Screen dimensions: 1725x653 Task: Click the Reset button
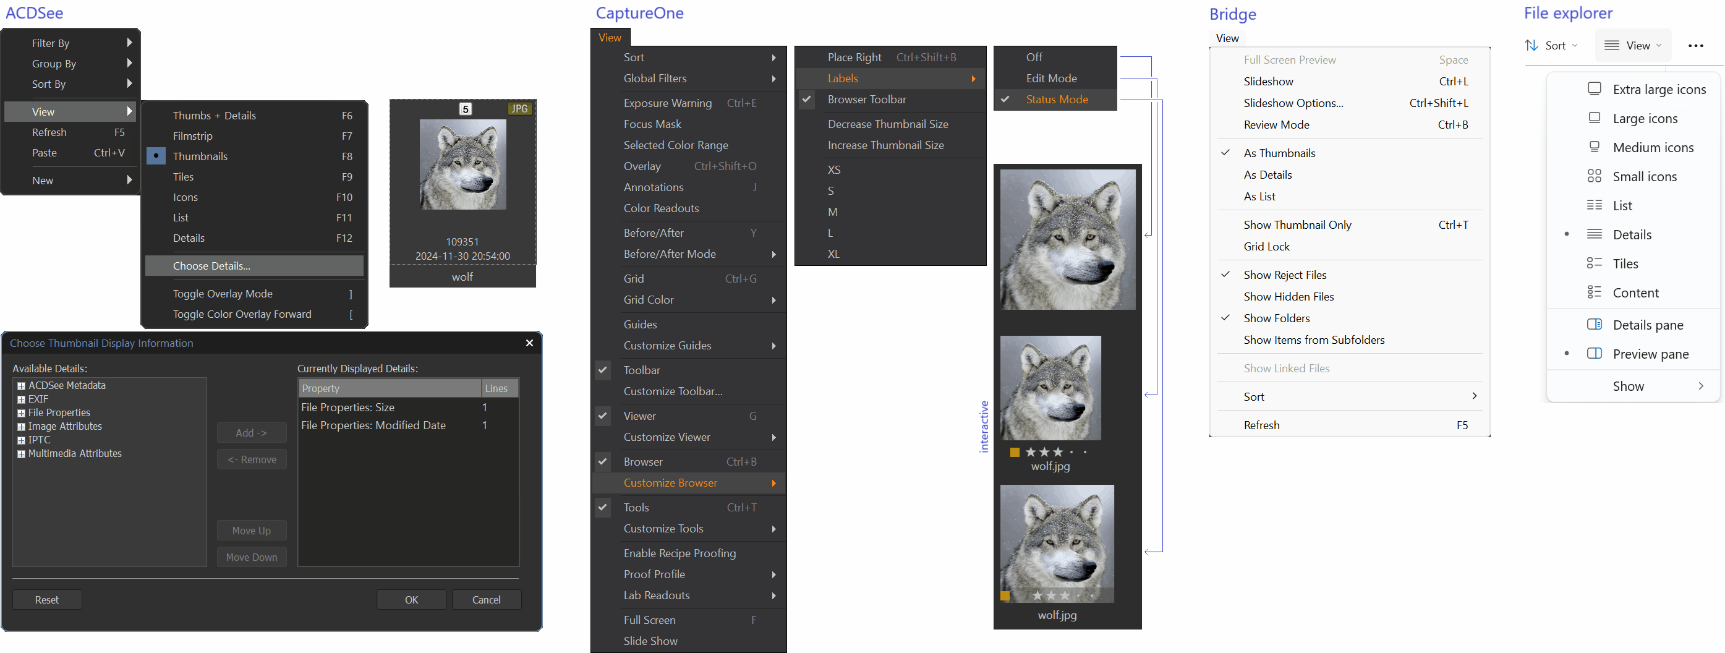47,599
